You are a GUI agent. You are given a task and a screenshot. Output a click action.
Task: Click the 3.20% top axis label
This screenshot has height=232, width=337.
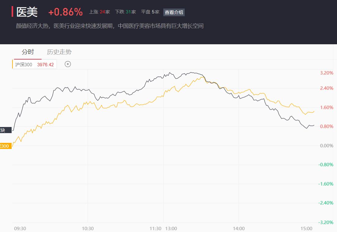pyautogui.click(x=326, y=73)
